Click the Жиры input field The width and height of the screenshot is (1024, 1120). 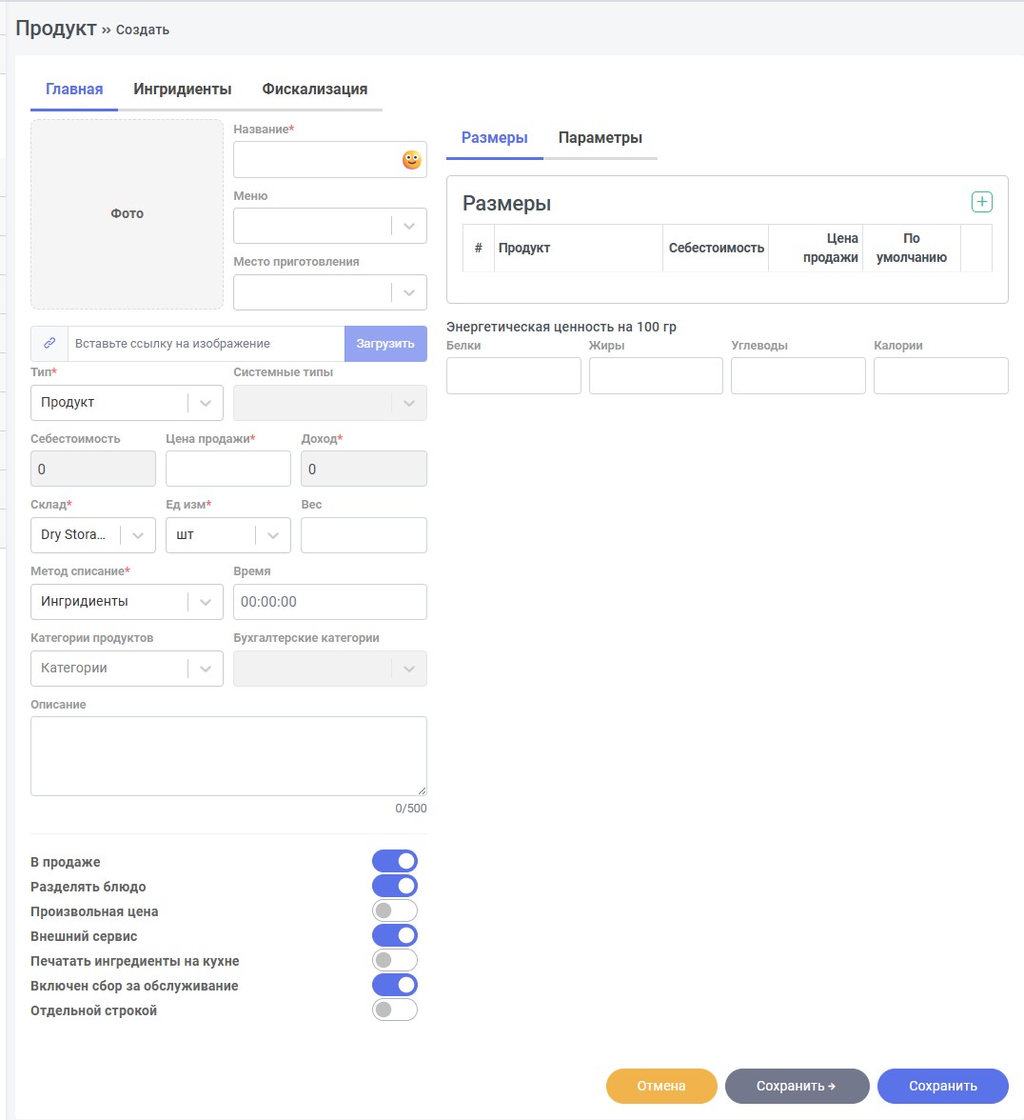[x=656, y=375]
